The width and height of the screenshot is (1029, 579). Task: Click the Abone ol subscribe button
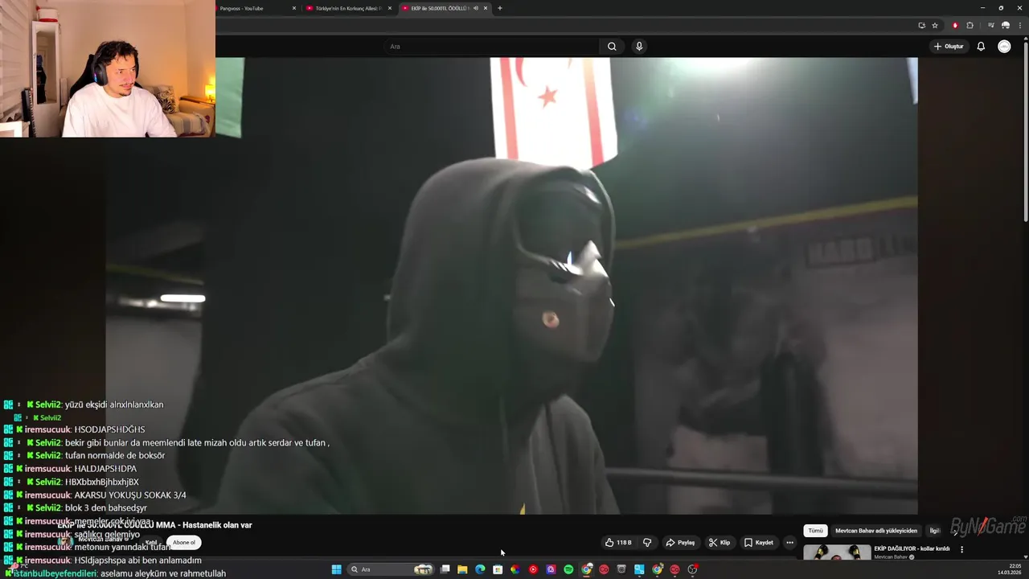pyautogui.click(x=183, y=542)
